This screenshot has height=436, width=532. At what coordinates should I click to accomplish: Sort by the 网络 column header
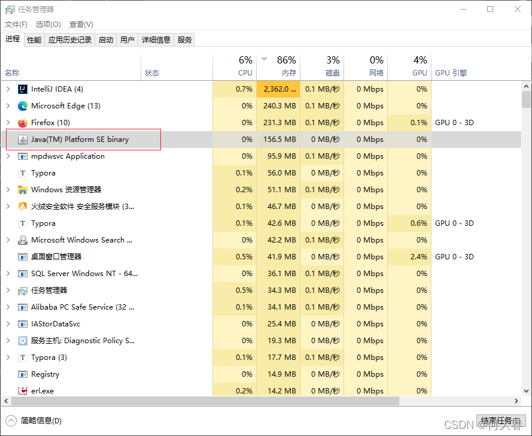click(x=366, y=67)
